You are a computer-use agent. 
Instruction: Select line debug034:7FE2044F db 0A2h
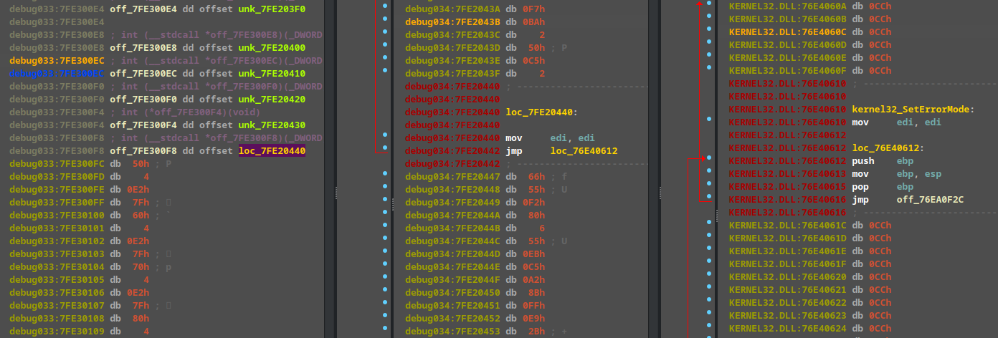coord(475,280)
